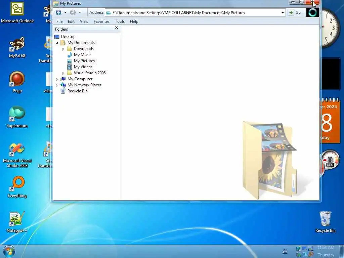Select My Documents in the folder tree
This screenshot has width=344, height=258.
81,43
